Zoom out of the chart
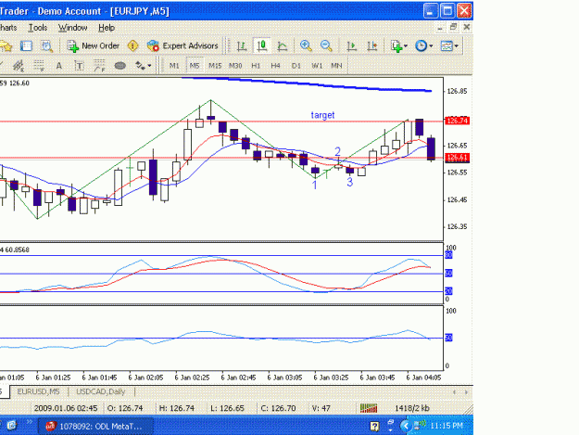The height and width of the screenshot is (435, 579). pos(326,45)
